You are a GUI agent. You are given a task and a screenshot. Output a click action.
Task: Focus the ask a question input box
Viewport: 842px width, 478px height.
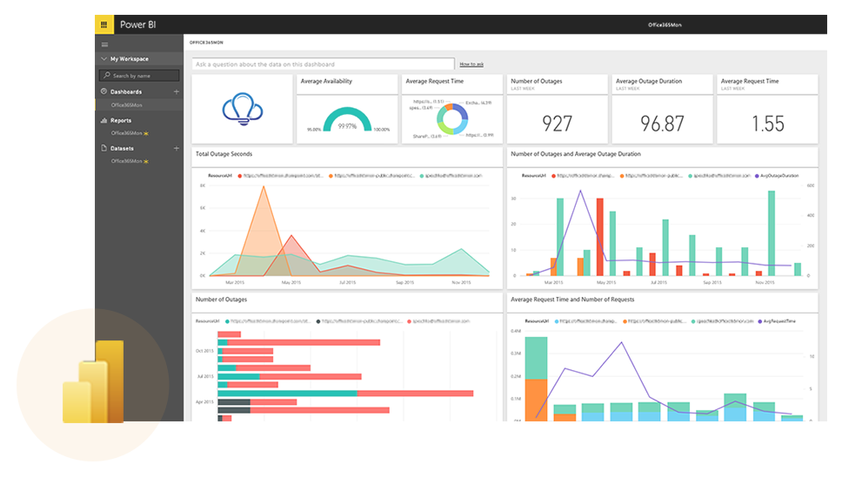click(324, 64)
